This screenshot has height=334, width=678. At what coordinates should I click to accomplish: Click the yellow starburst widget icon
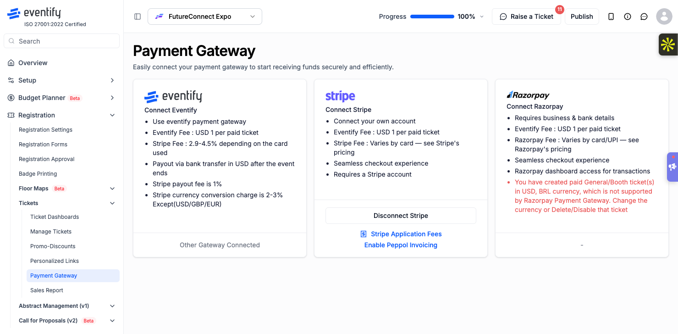pyautogui.click(x=668, y=45)
